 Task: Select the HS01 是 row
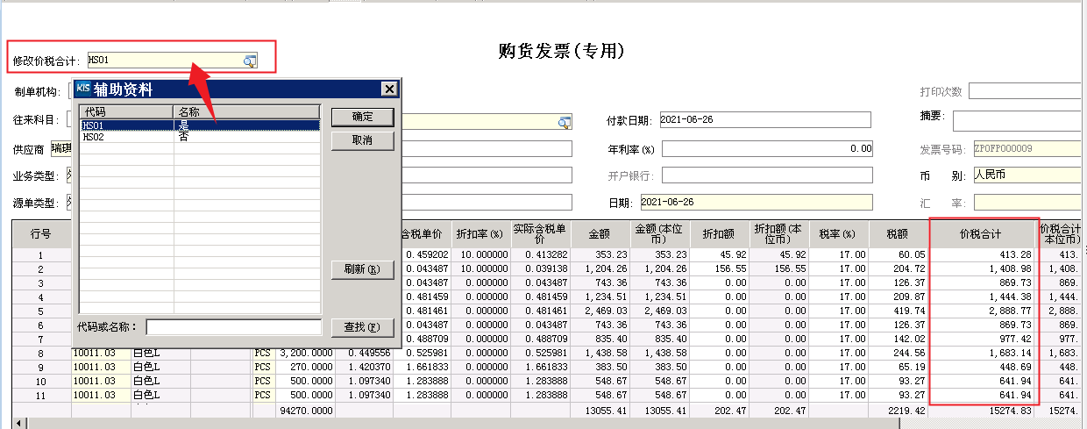199,125
